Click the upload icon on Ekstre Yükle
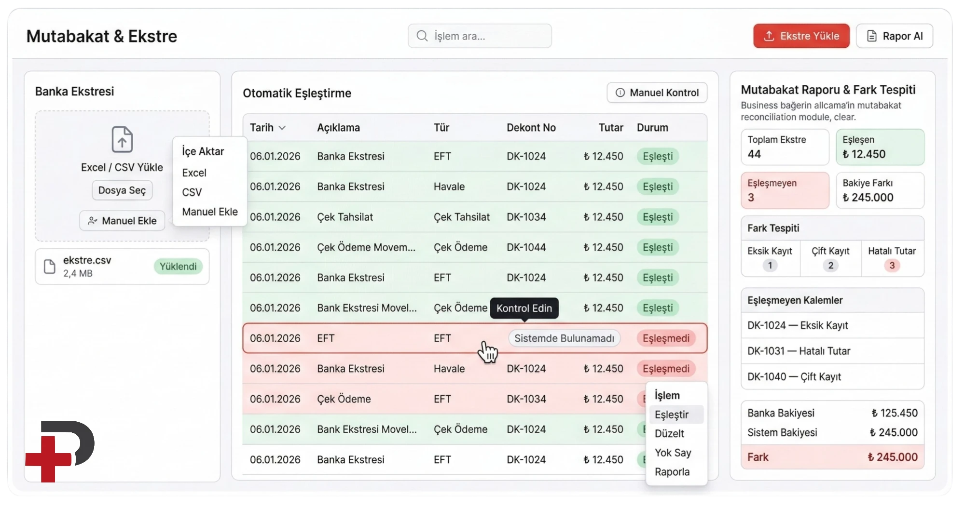 tap(769, 36)
